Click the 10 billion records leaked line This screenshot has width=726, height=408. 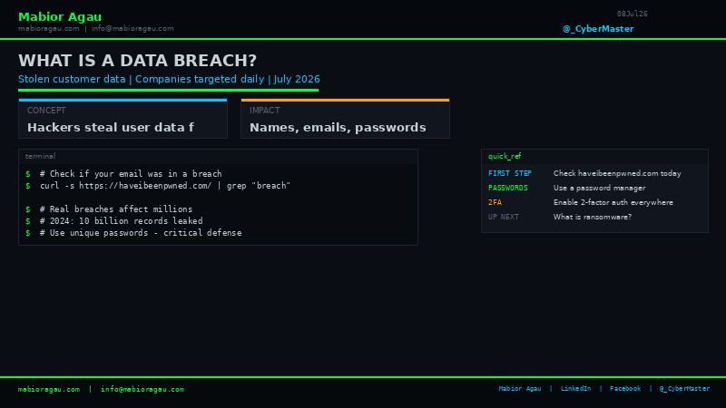tap(121, 221)
